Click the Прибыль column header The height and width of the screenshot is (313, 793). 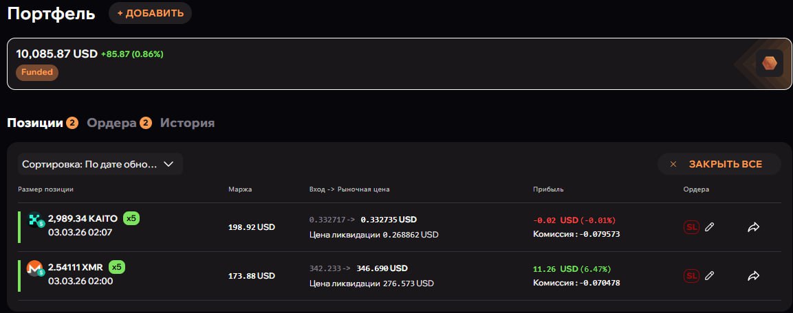point(547,189)
